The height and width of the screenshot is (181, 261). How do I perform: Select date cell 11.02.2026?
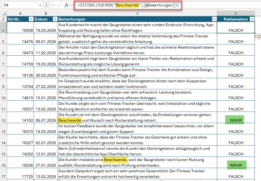[46, 50]
